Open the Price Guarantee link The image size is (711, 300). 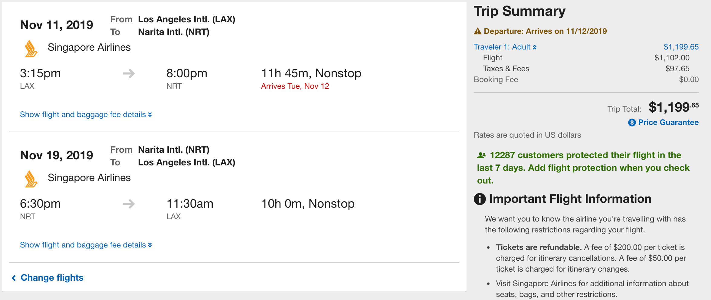tap(668, 123)
